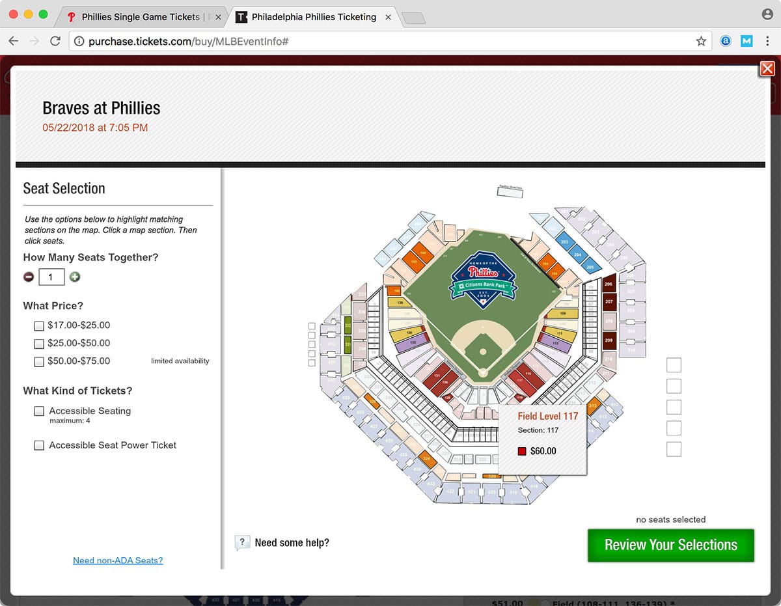Click the blue 'a' extension icon
This screenshot has height=606, width=781.
tap(725, 40)
